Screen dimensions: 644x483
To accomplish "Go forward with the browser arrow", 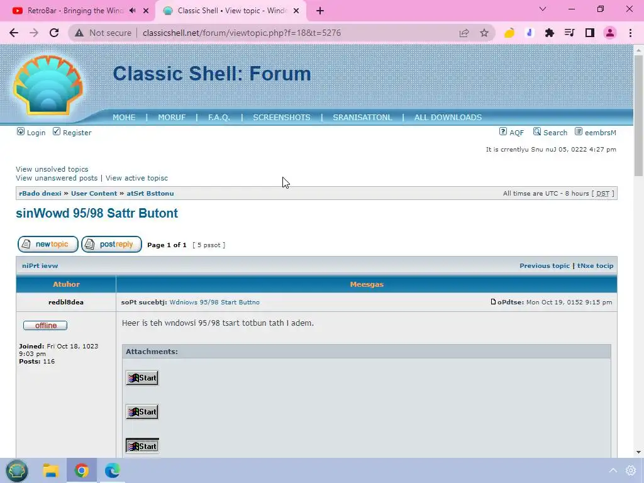I will click(x=34, y=33).
